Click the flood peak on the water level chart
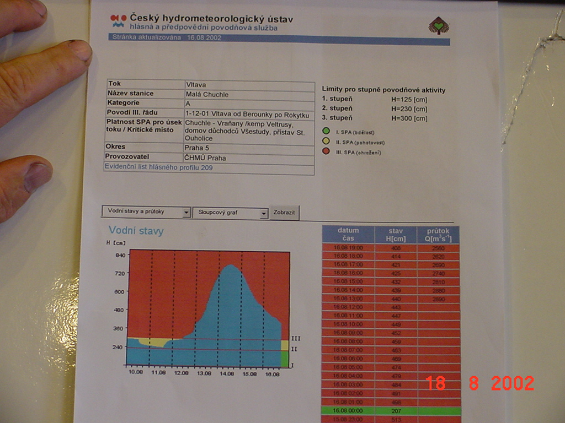 click(230, 267)
